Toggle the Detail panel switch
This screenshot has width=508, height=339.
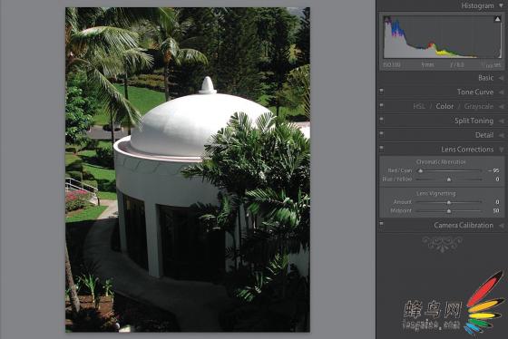pyautogui.click(x=381, y=134)
